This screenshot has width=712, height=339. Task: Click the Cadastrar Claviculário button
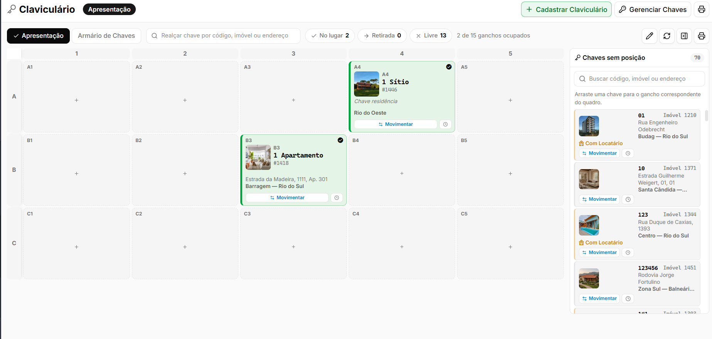point(566,10)
